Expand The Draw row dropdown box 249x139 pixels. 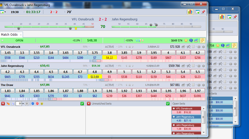point(199,85)
